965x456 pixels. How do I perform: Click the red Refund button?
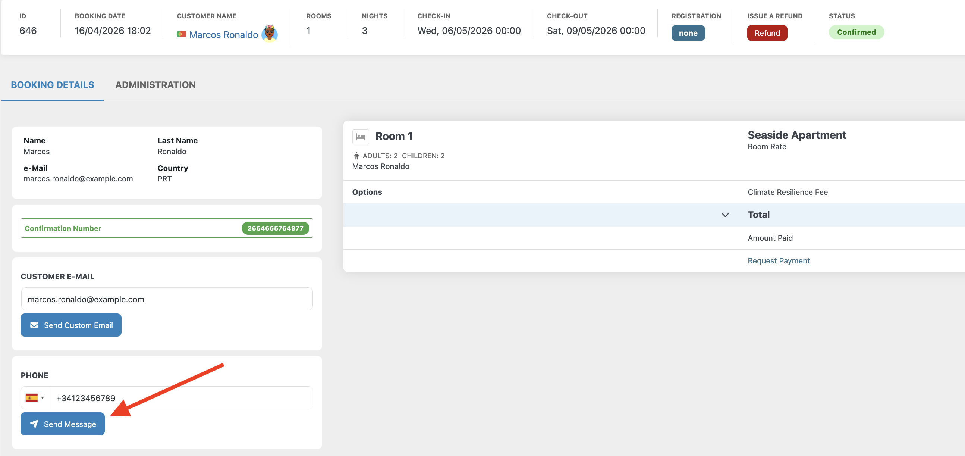point(767,33)
